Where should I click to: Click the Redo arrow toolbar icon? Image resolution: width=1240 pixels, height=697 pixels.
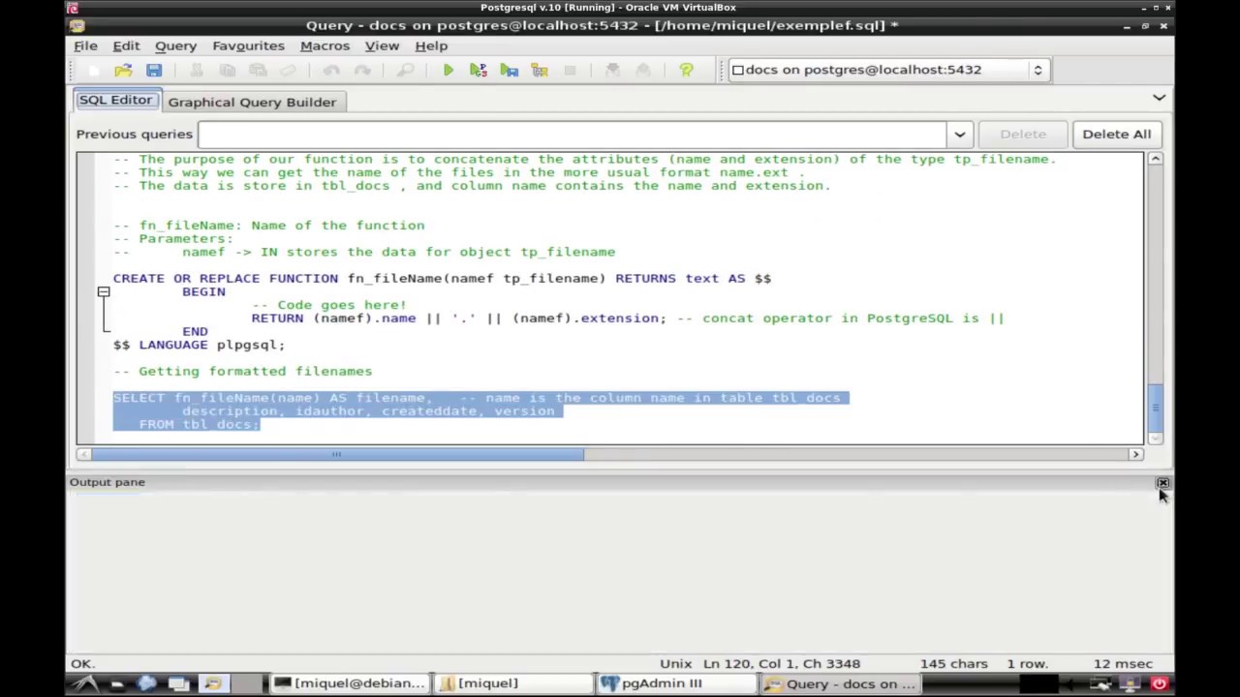tap(362, 70)
